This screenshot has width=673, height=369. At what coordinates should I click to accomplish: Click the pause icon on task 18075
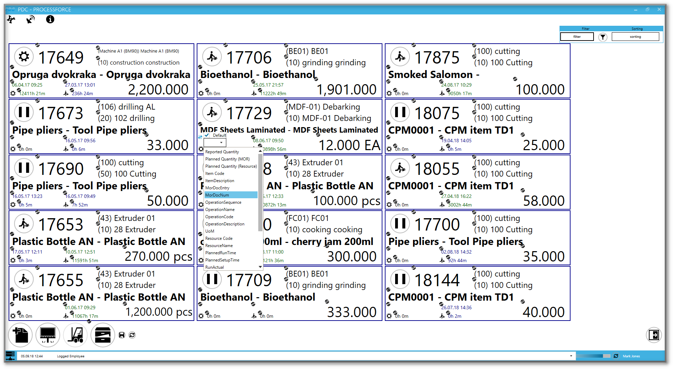point(400,112)
